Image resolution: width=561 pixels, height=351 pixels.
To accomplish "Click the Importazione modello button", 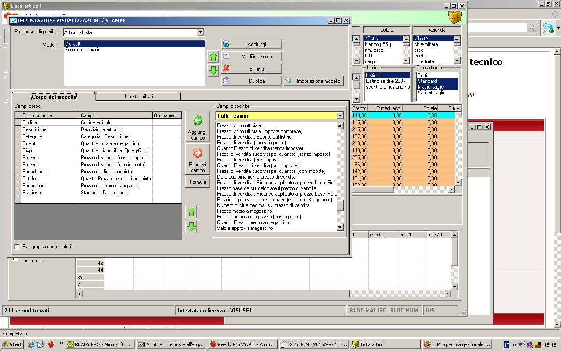I will click(x=313, y=81).
